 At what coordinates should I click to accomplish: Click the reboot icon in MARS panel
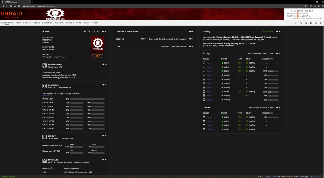pyautogui.click(x=94, y=32)
